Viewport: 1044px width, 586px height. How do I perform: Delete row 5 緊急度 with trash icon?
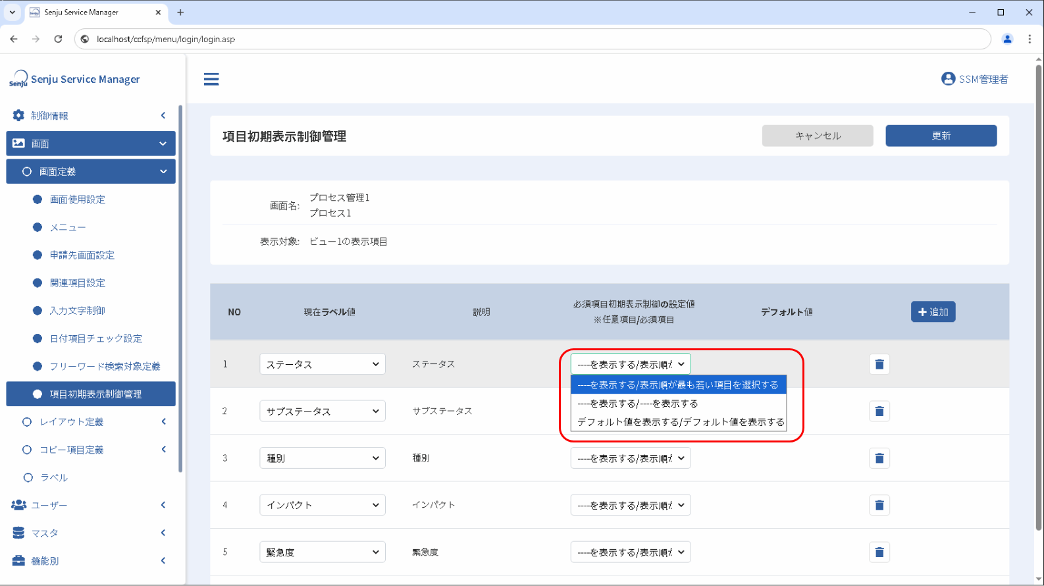point(879,552)
